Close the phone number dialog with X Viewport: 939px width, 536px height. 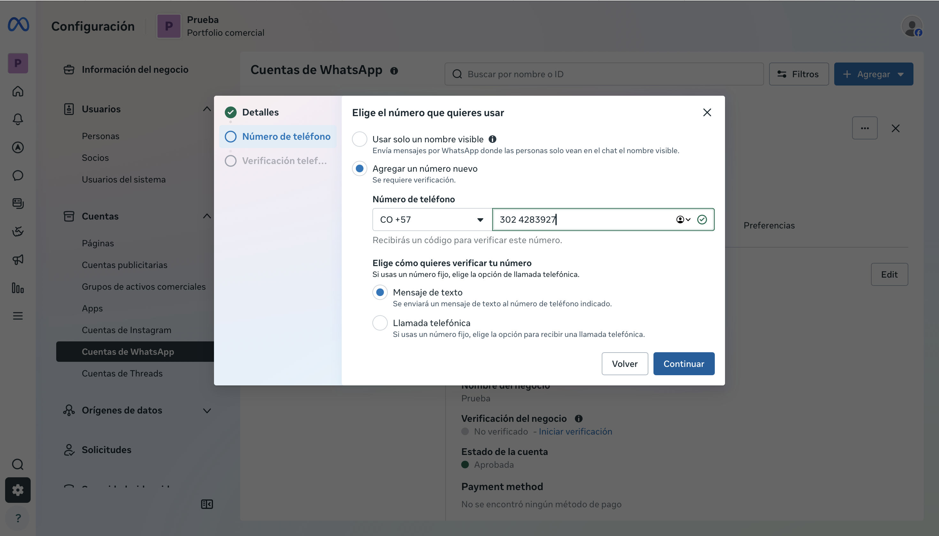click(707, 112)
